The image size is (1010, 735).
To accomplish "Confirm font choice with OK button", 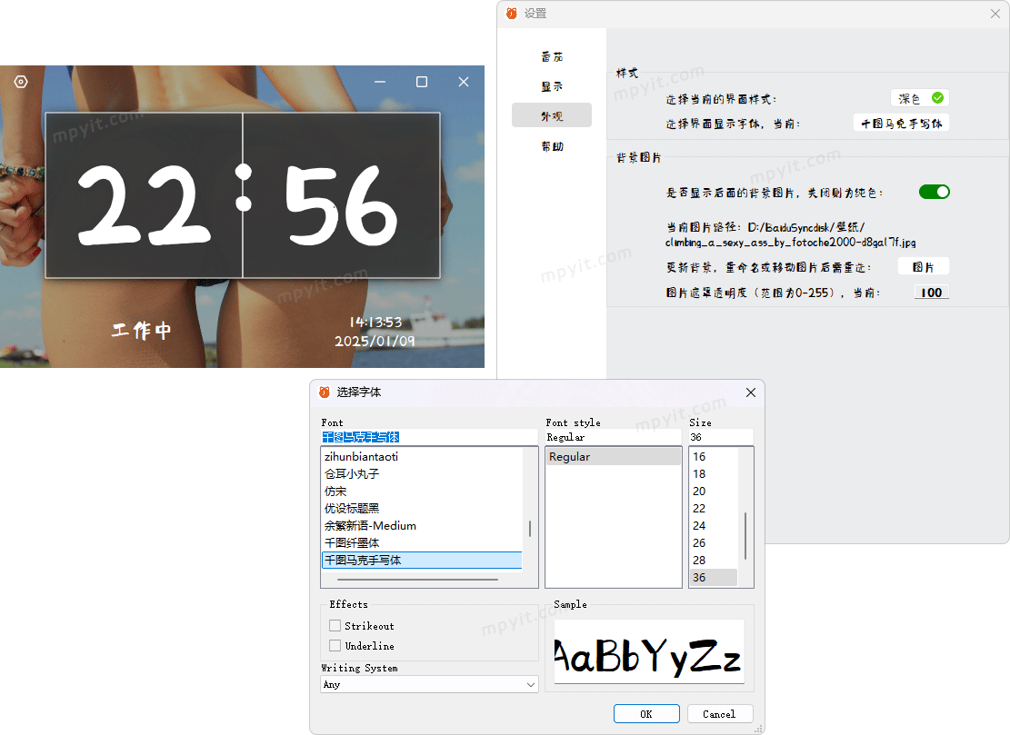I will [x=646, y=714].
